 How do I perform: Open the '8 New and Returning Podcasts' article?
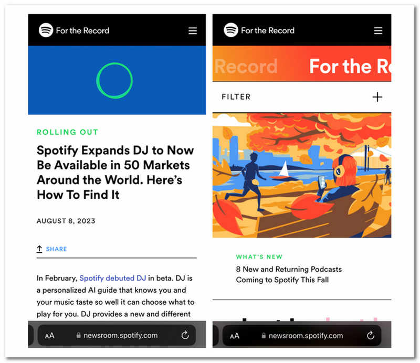click(289, 274)
